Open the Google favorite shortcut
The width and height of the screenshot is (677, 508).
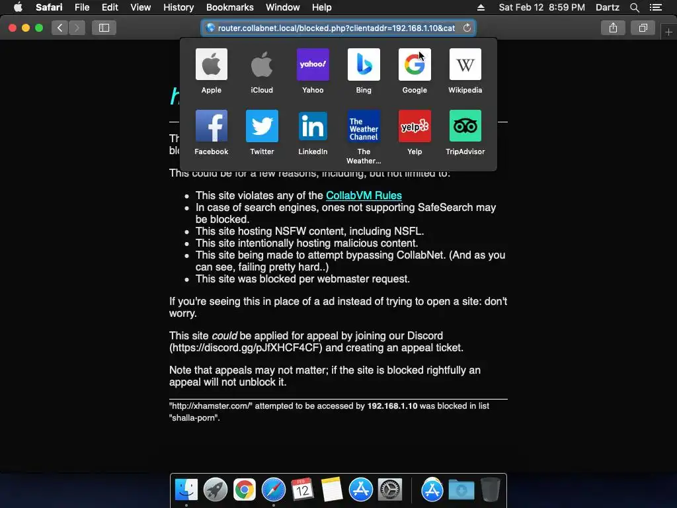pyautogui.click(x=415, y=64)
